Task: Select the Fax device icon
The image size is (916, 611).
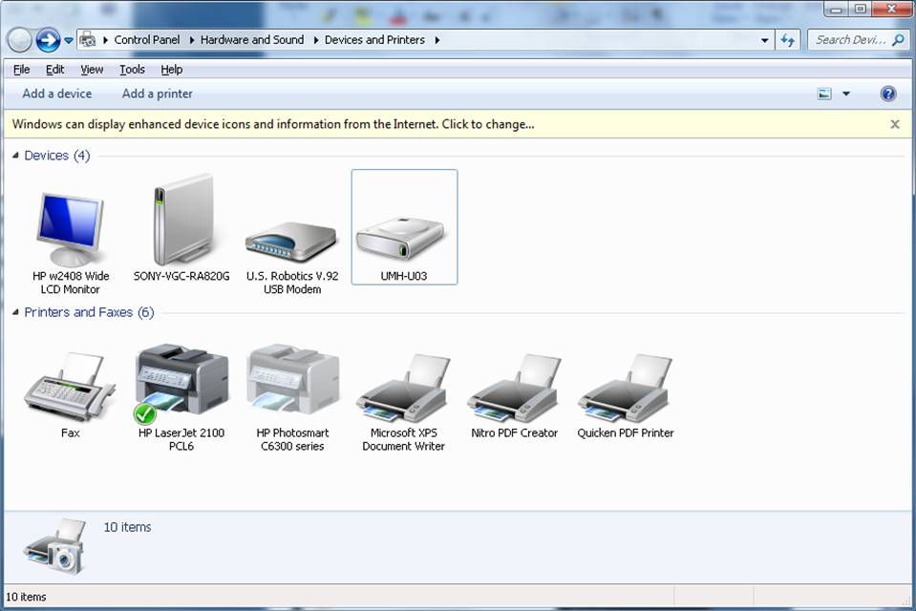Action: click(70, 388)
